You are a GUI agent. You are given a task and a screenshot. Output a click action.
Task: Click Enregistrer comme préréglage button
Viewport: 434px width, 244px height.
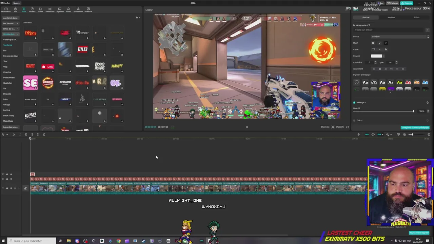tap(415, 128)
